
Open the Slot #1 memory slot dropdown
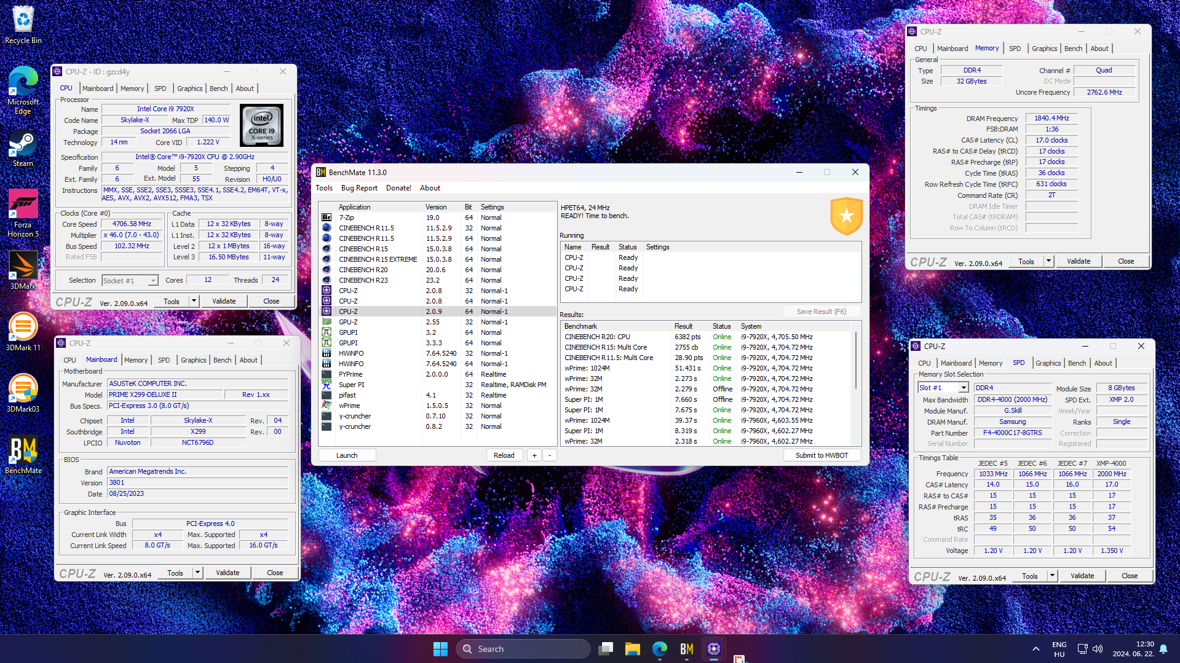(943, 388)
